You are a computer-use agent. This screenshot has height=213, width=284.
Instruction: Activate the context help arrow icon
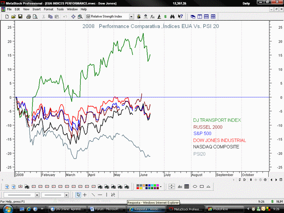(x=180, y=17)
